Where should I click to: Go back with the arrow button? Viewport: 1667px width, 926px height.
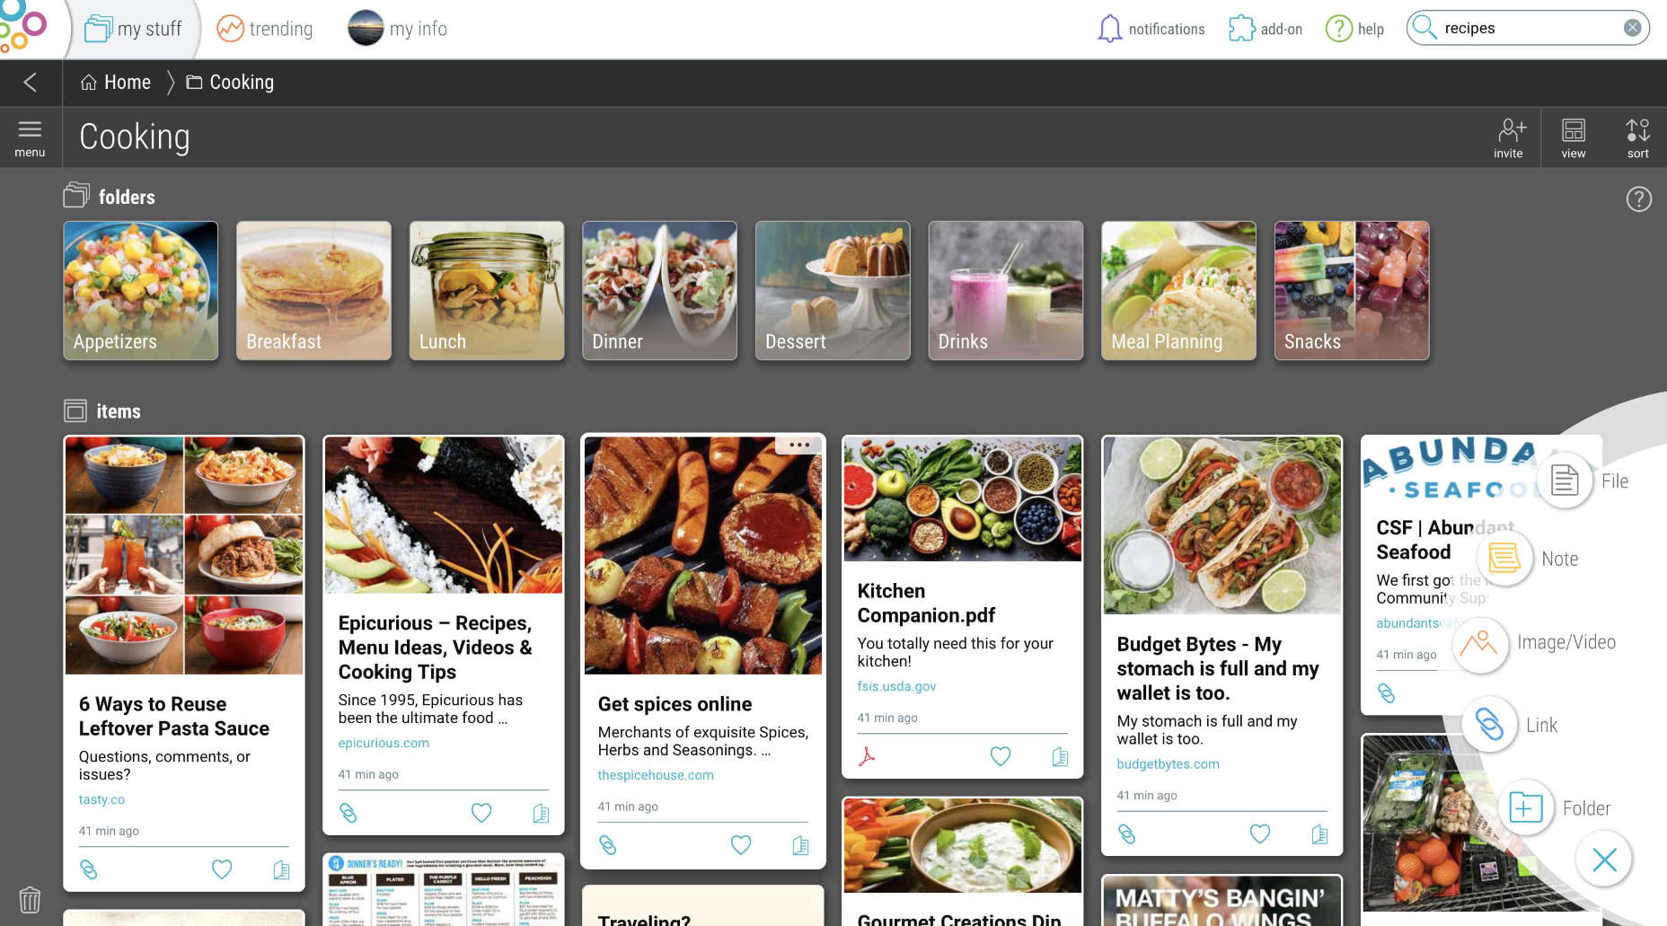tap(31, 83)
